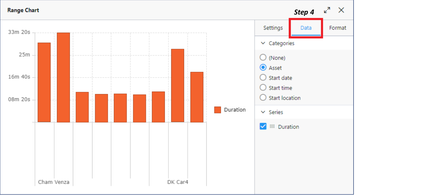Open the Data tab
The image size is (441, 196).
306,28
